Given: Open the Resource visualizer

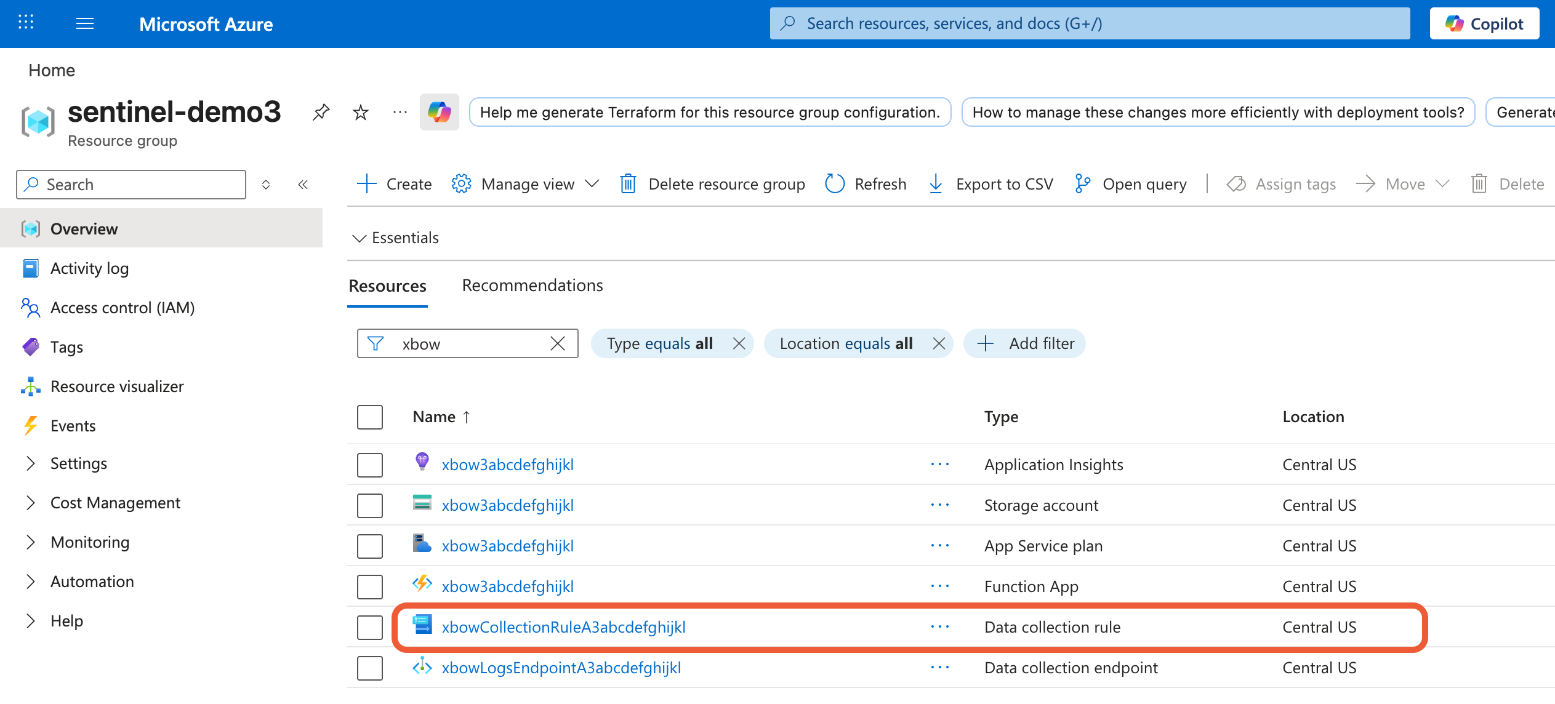Looking at the screenshot, I should tap(117, 386).
